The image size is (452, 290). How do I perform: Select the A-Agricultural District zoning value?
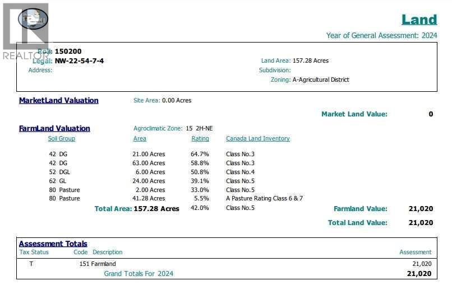click(321, 80)
